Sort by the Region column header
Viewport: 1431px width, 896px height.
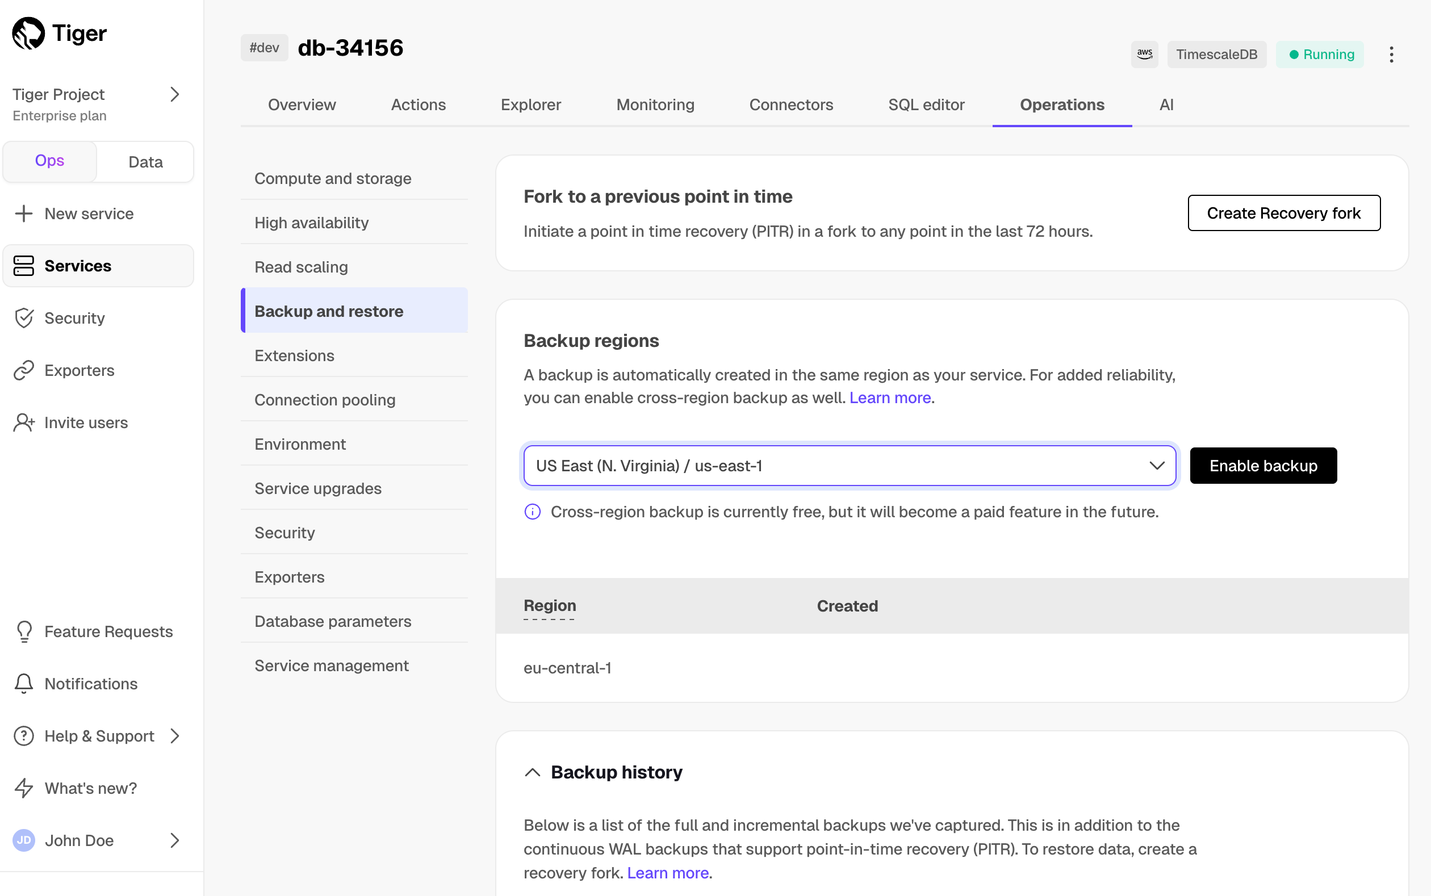click(x=549, y=606)
